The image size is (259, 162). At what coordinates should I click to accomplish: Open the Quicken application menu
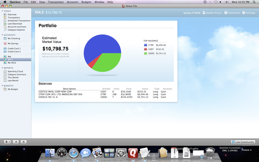pyautogui.click(x=15, y=2)
